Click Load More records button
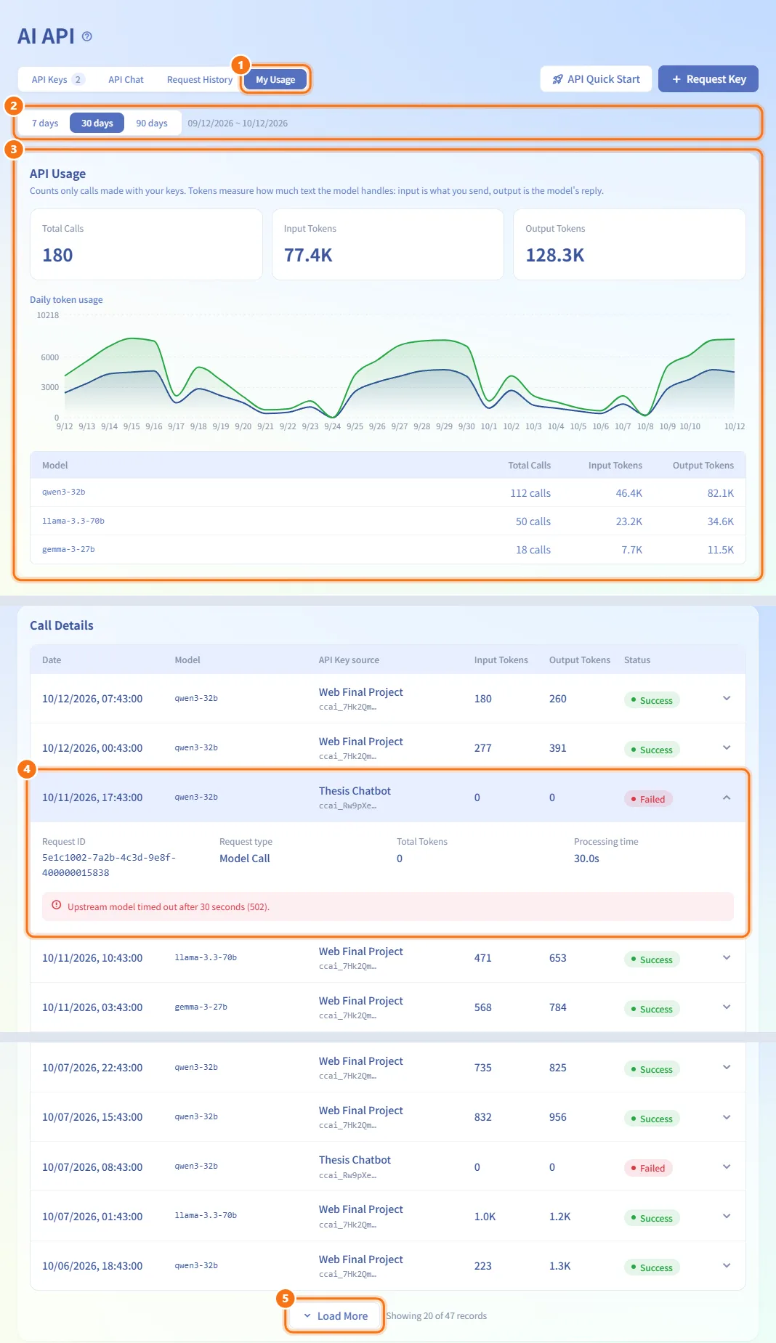 coord(335,1316)
